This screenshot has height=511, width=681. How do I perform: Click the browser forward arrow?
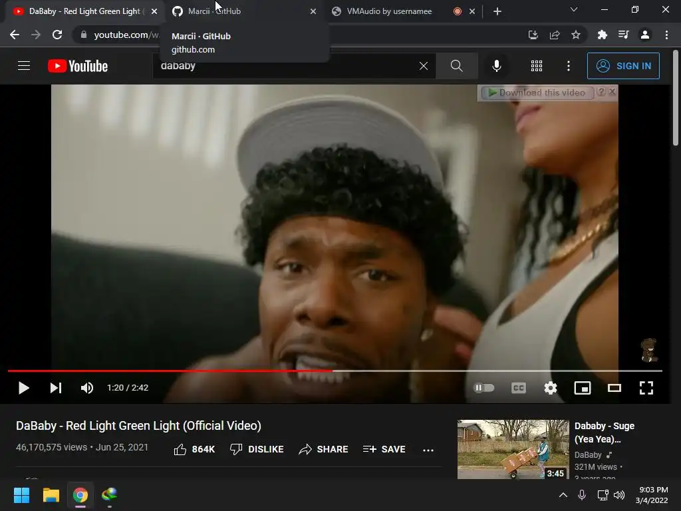click(x=36, y=35)
